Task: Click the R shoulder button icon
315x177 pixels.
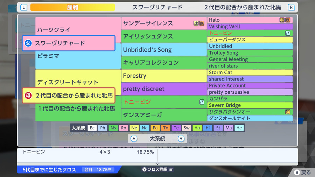Action: 291,7
